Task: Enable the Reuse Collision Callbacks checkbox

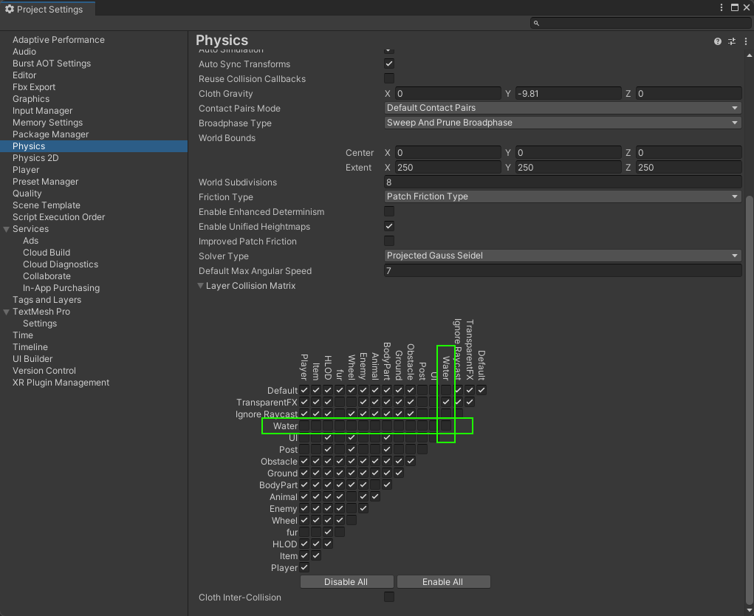Action: 389,79
